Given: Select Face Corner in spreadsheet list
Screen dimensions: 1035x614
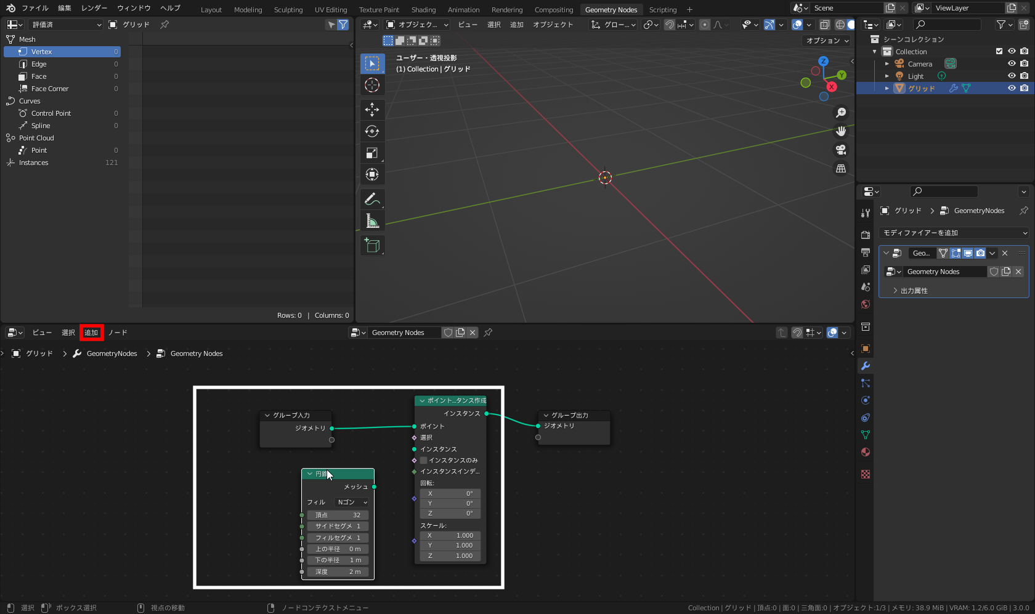Looking at the screenshot, I should [x=62, y=89].
